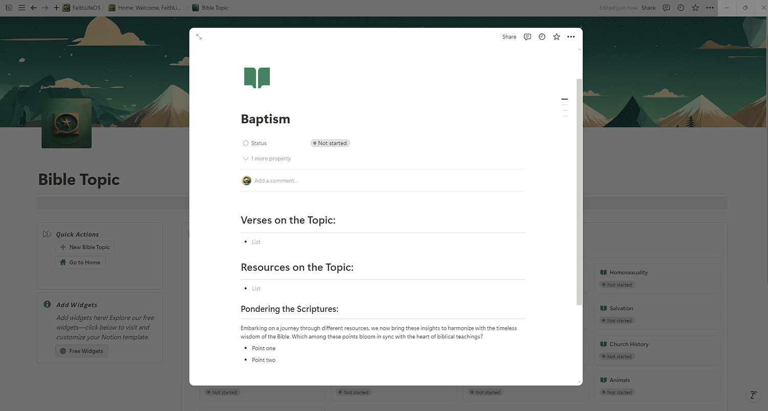
Task: Click user avatar beside Add a comment
Action: pos(246,180)
